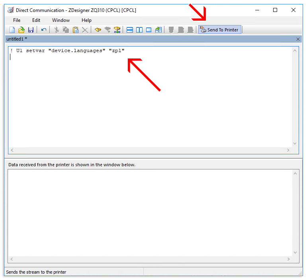Tile windows horizontally with the toolbar icon

pos(130,30)
